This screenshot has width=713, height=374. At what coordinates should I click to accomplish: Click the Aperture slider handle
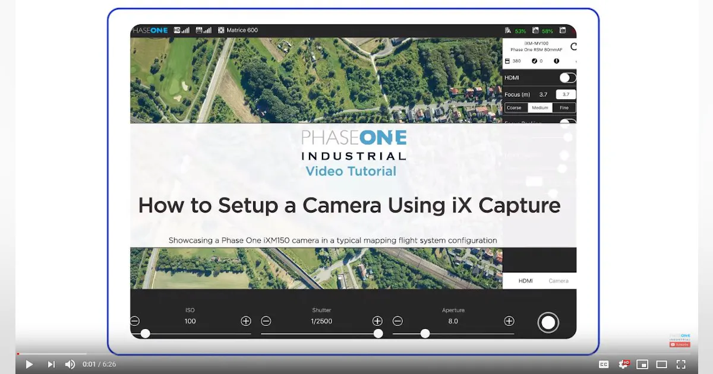425,334
